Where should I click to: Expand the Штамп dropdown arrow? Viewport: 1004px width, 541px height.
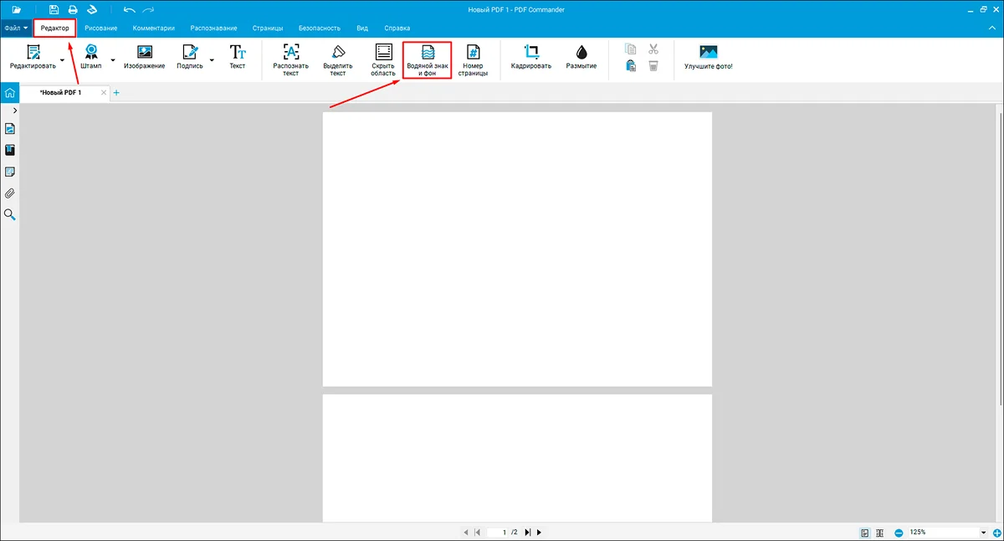pos(113,60)
